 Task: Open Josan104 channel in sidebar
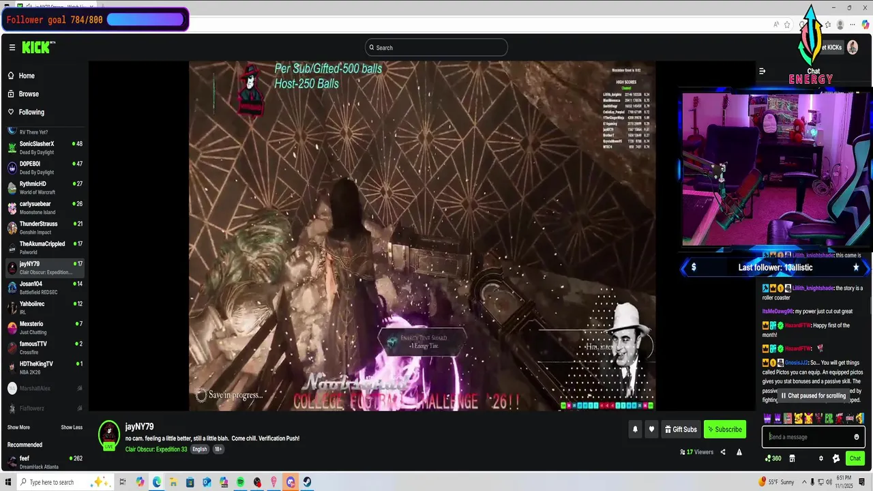point(45,288)
